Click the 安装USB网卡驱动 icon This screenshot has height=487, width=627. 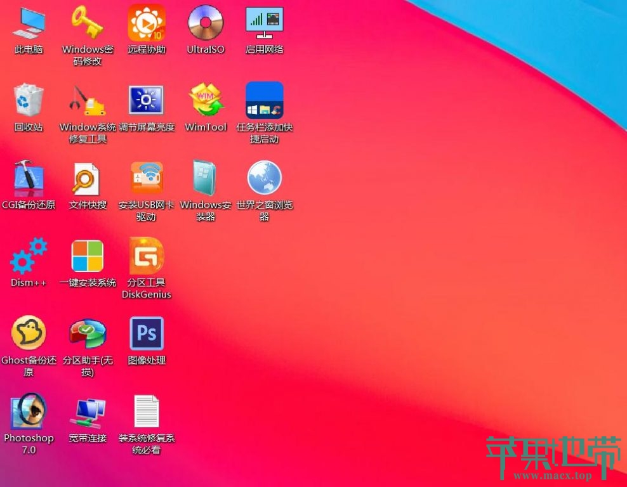[147, 179]
